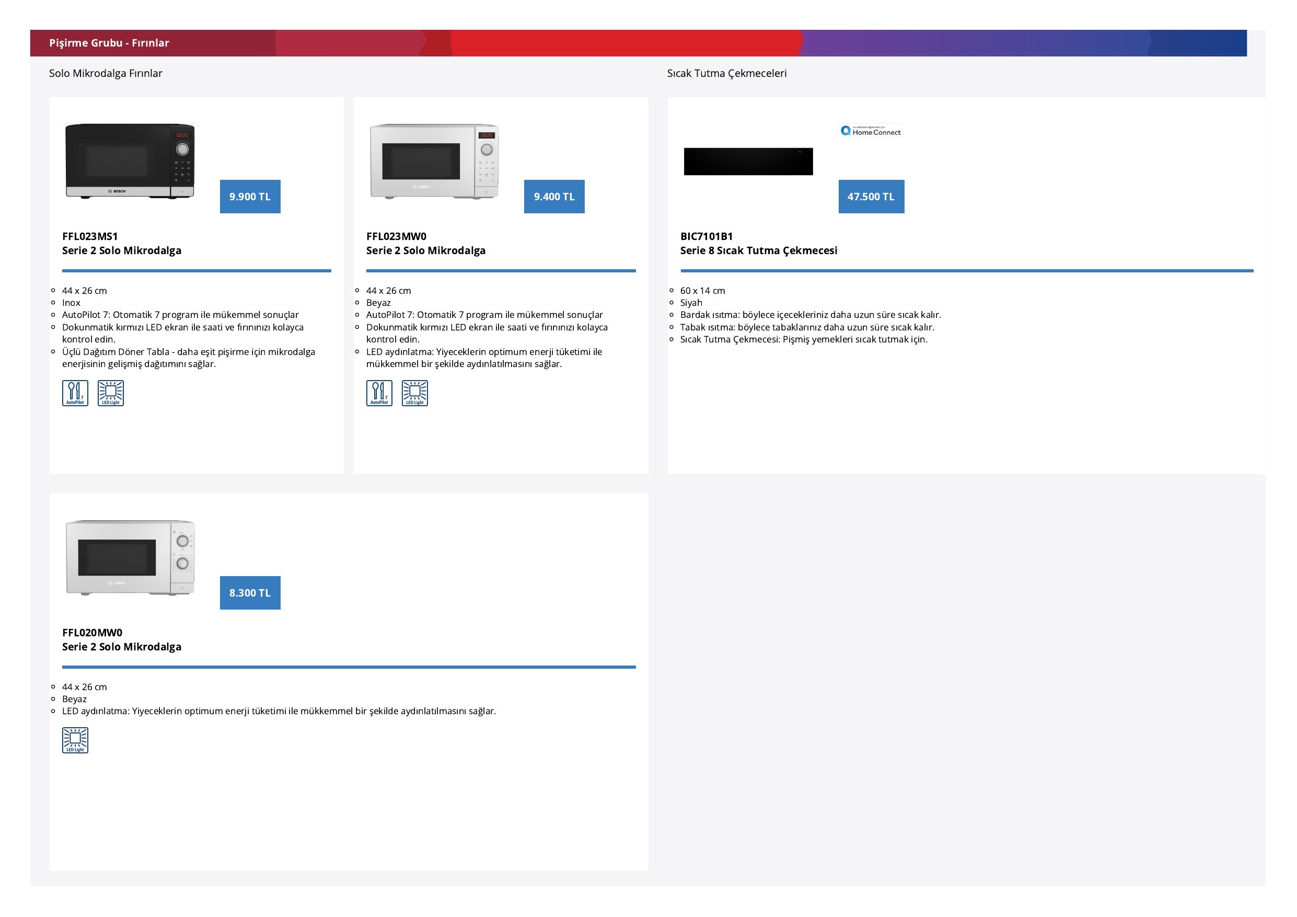
Task: Click the 44 x 26 cm line under FFL023MS1
Action: pyautogui.click(x=84, y=290)
